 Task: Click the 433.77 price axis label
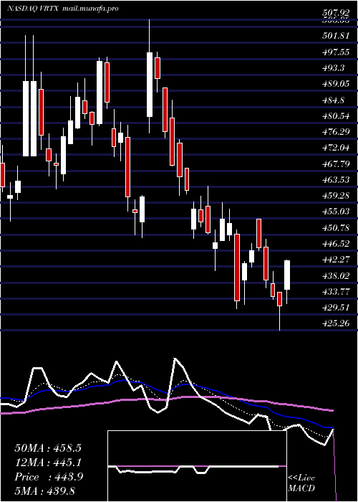tap(336, 291)
